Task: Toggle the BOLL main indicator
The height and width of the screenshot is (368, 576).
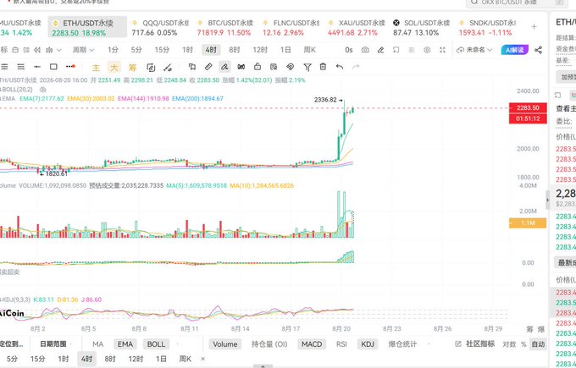Action: 156,344
